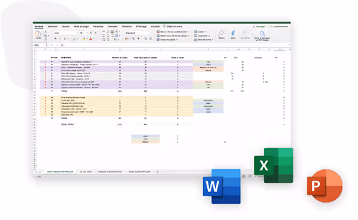Toggle center vertical alignment
358x220 pixels.
[x=108, y=32]
